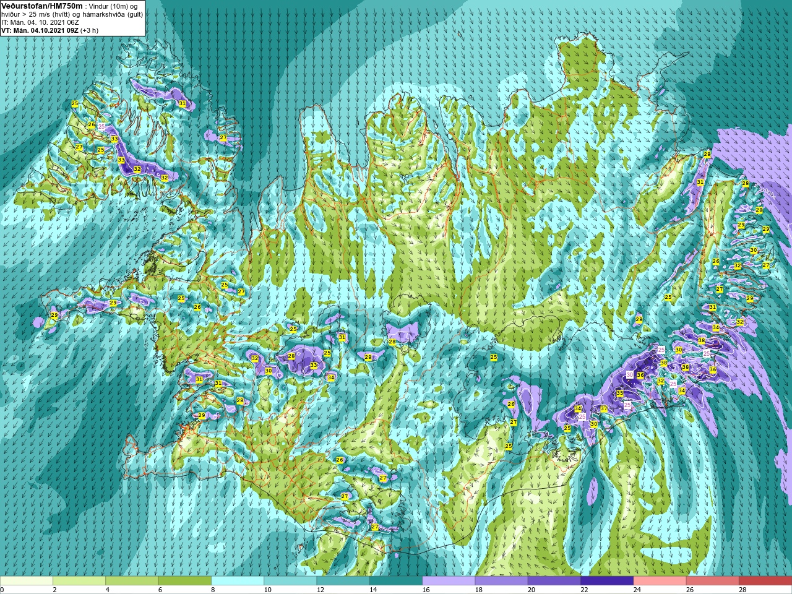
Task: Click the lavender 16–18 m/s legend swatch
Action: pos(449,581)
